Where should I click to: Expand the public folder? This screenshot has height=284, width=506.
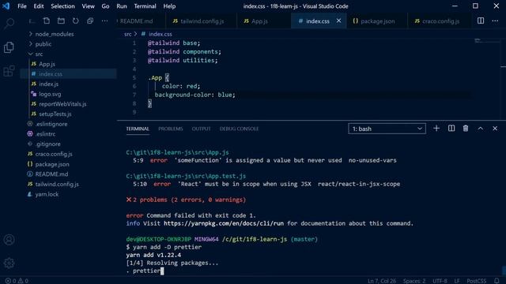[40, 44]
